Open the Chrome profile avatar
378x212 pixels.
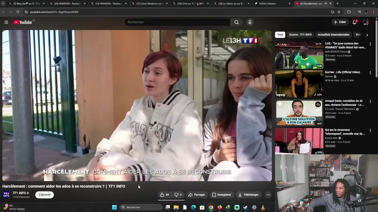(366, 12)
